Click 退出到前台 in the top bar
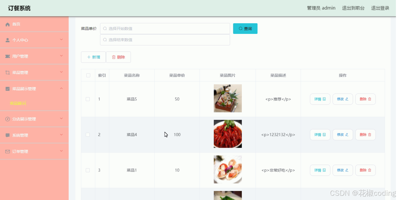Viewport: 397px width, 200px height. coord(353,8)
